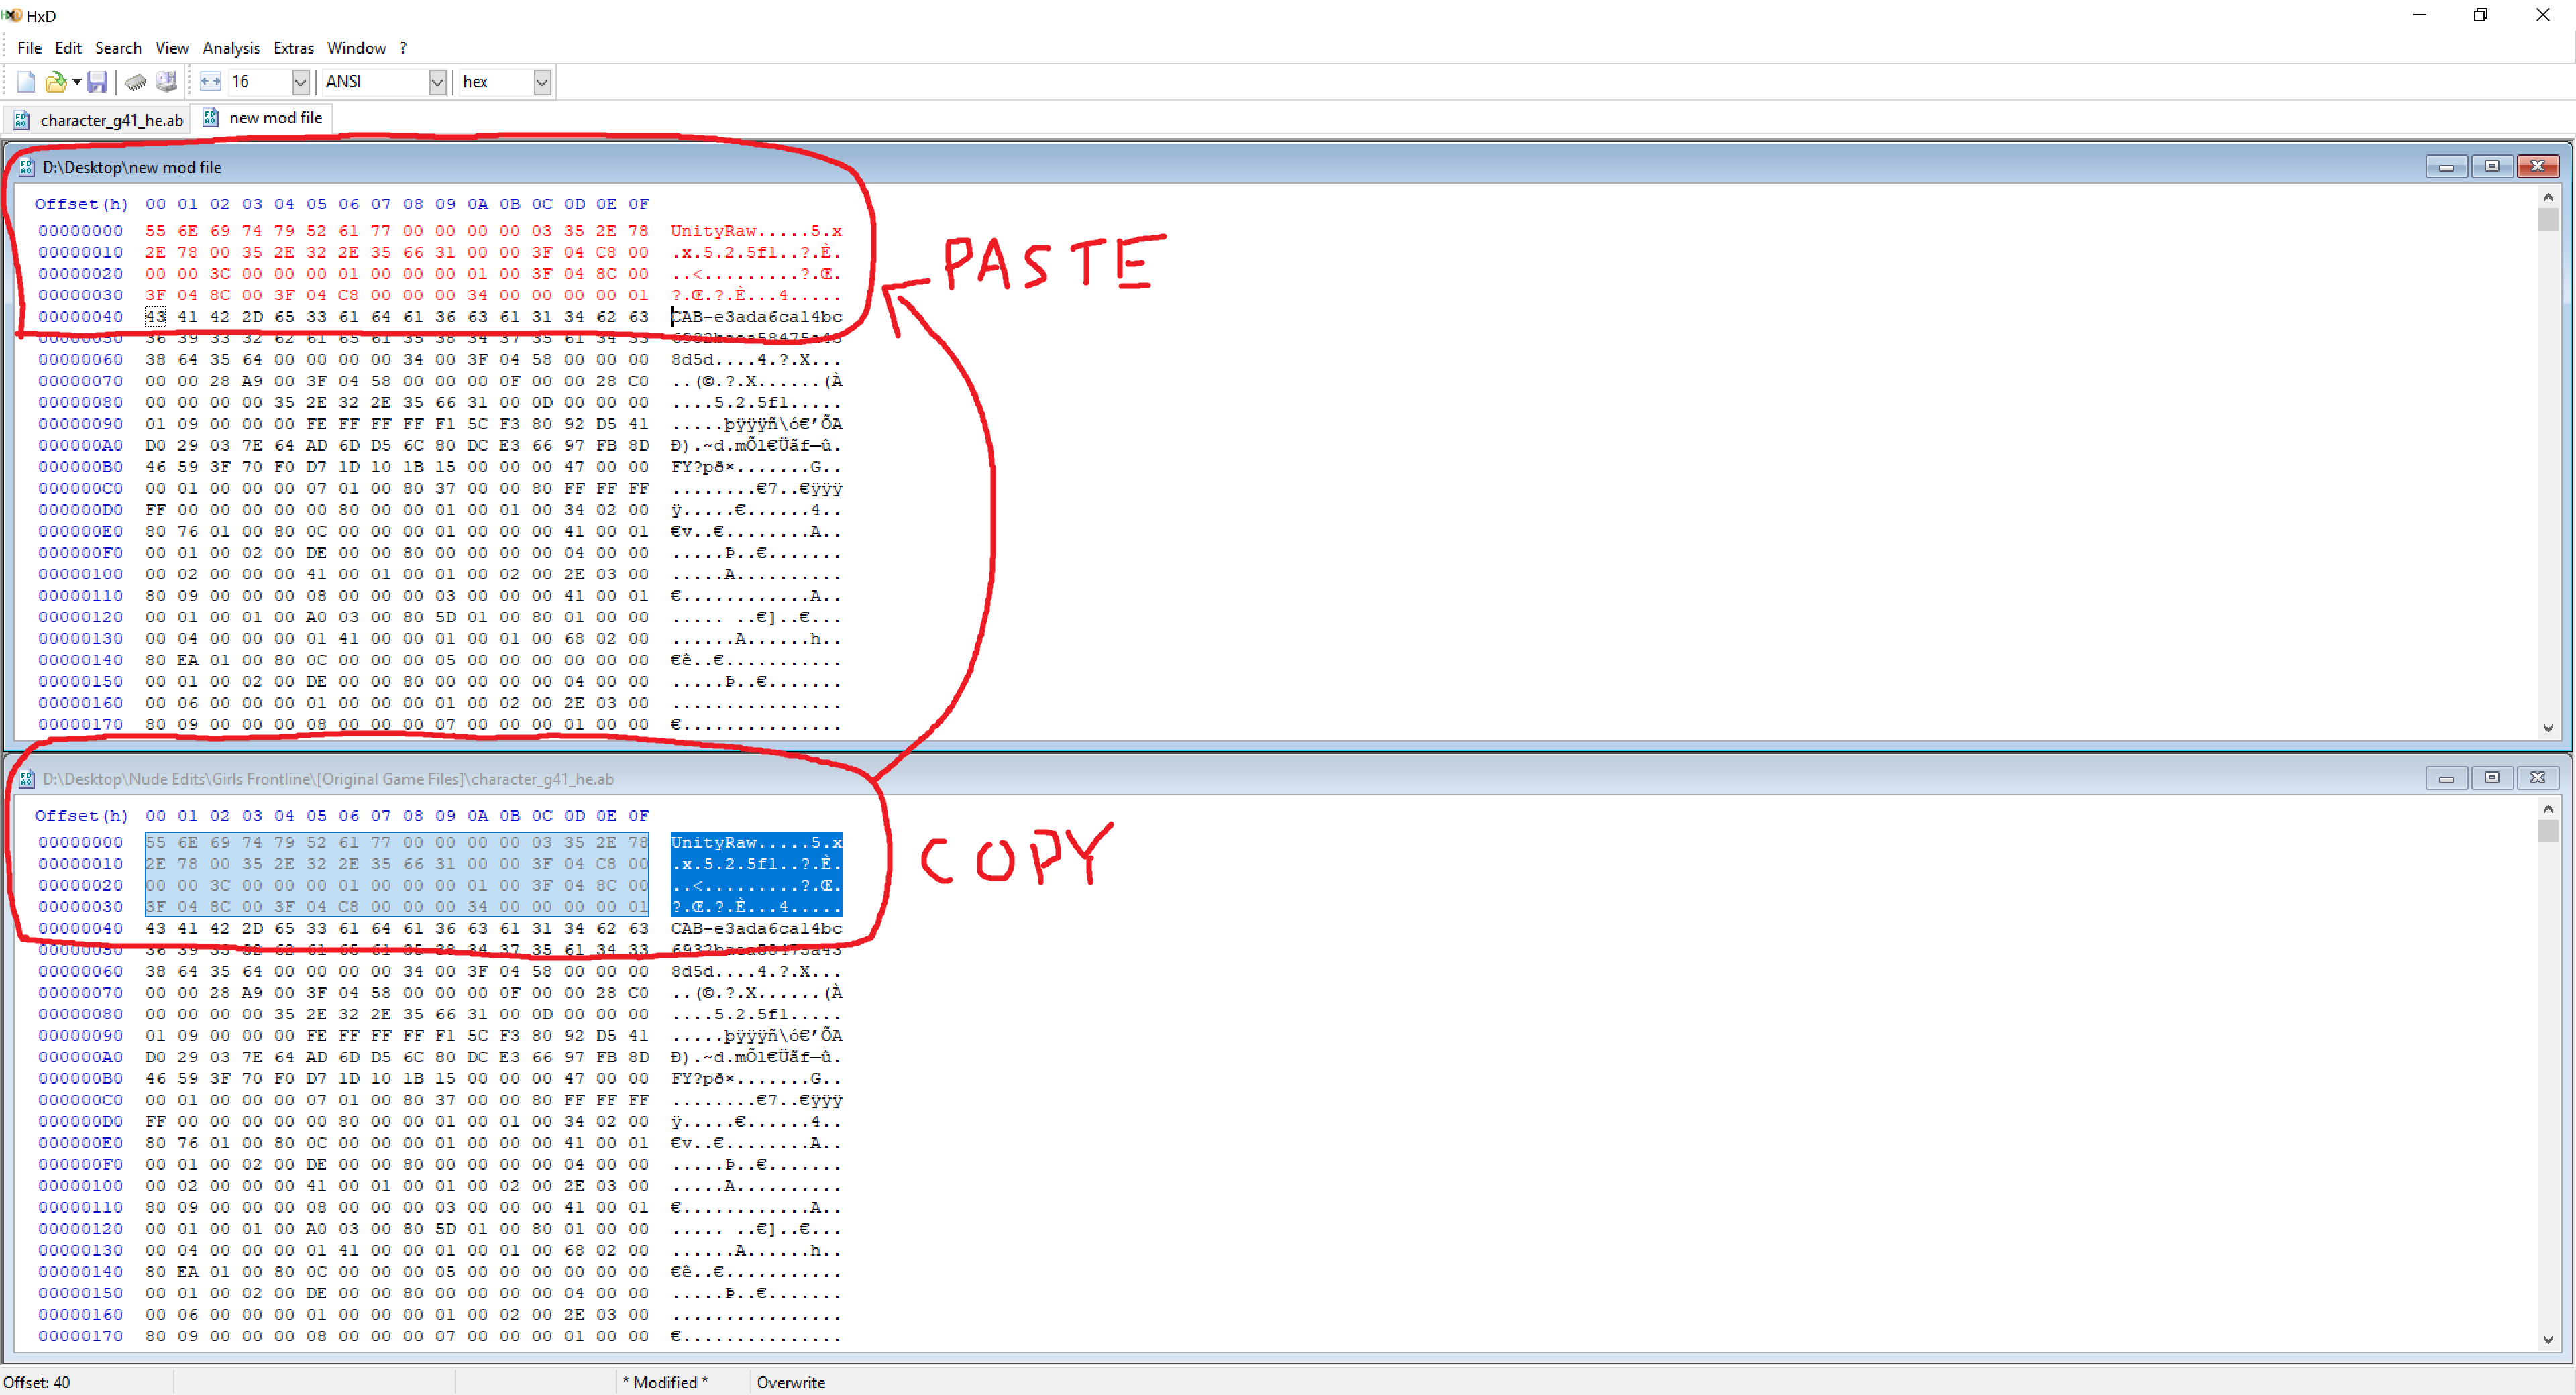Open the Analysis menu

click(x=231, y=48)
